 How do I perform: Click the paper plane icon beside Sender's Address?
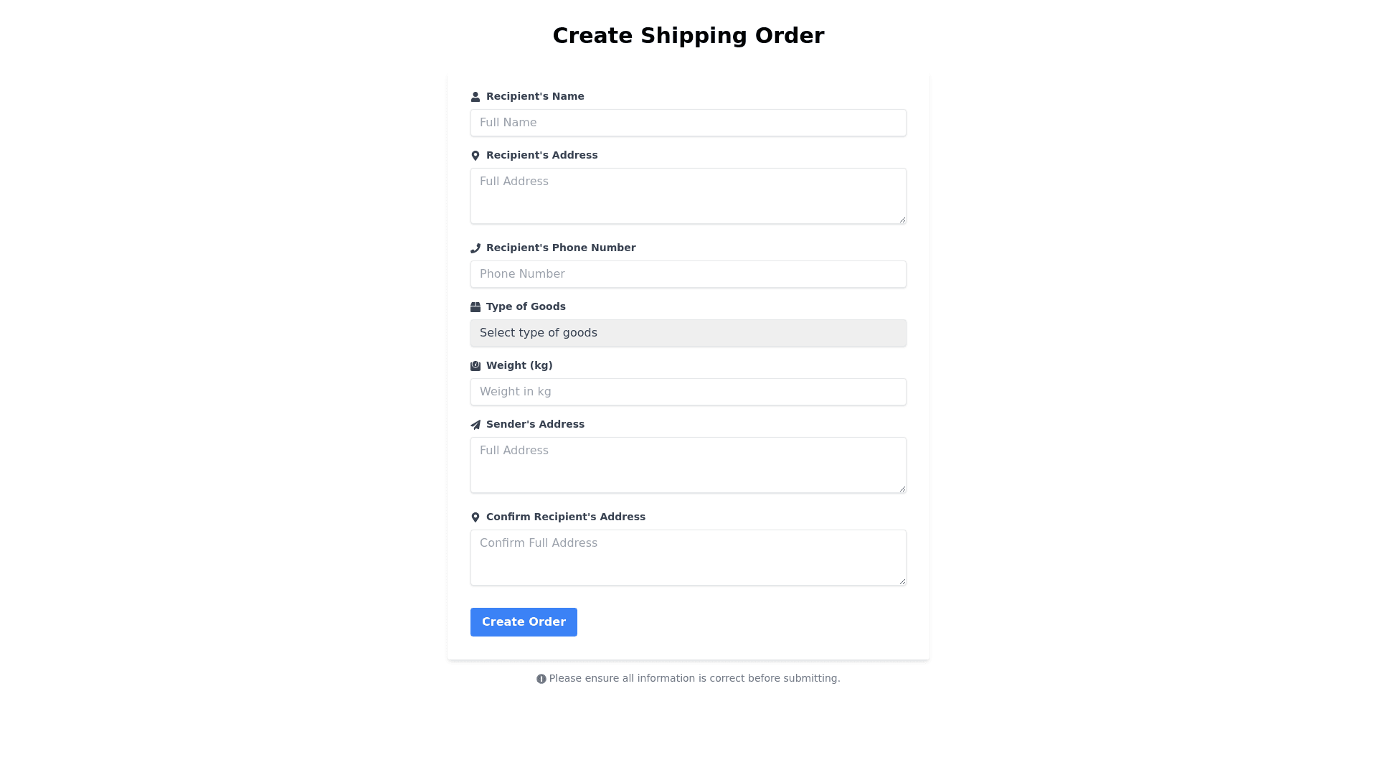(x=475, y=425)
